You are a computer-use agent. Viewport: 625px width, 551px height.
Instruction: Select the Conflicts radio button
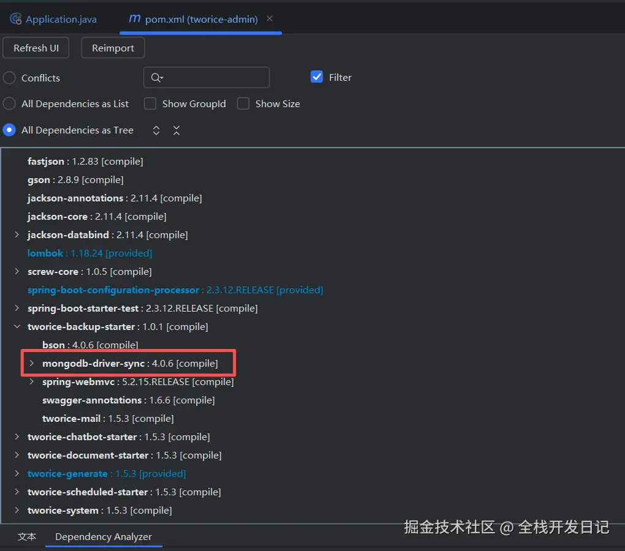click(9, 78)
